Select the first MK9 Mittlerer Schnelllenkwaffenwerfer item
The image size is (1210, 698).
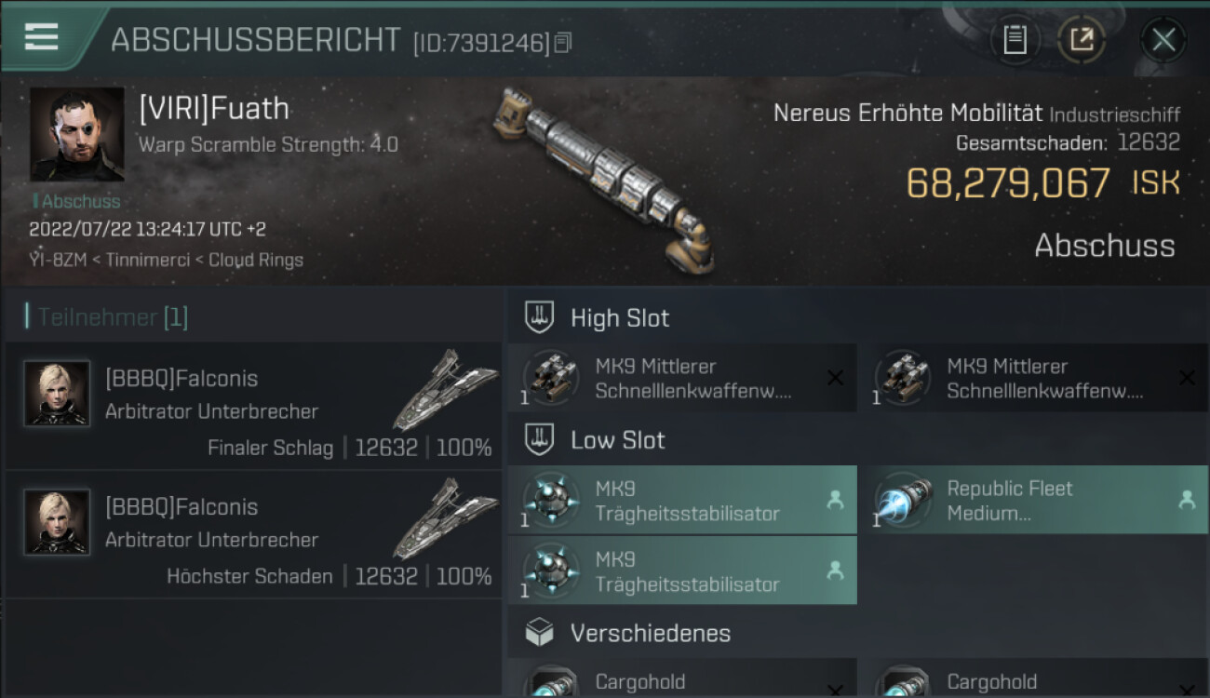pos(682,378)
